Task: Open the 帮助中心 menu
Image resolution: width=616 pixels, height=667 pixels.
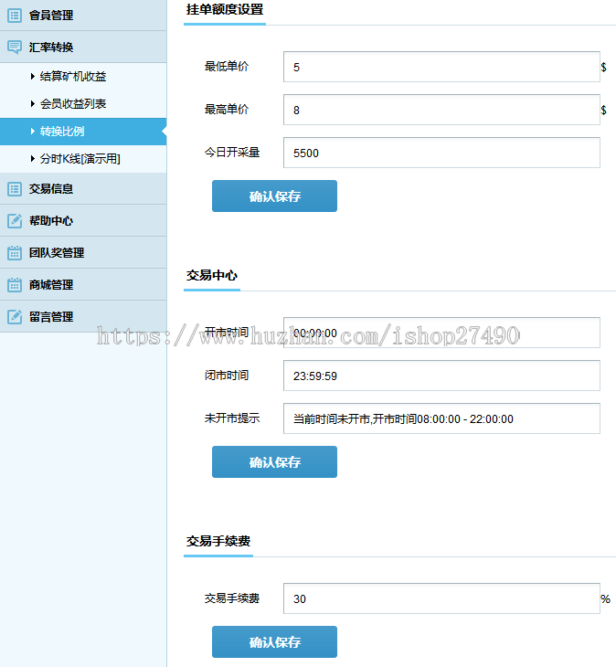Action: click(x=83, y=221)
